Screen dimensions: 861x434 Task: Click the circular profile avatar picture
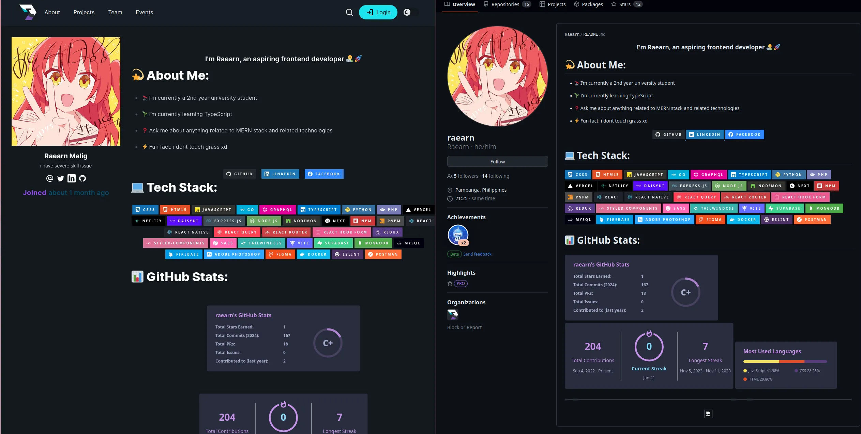point(497,77)
